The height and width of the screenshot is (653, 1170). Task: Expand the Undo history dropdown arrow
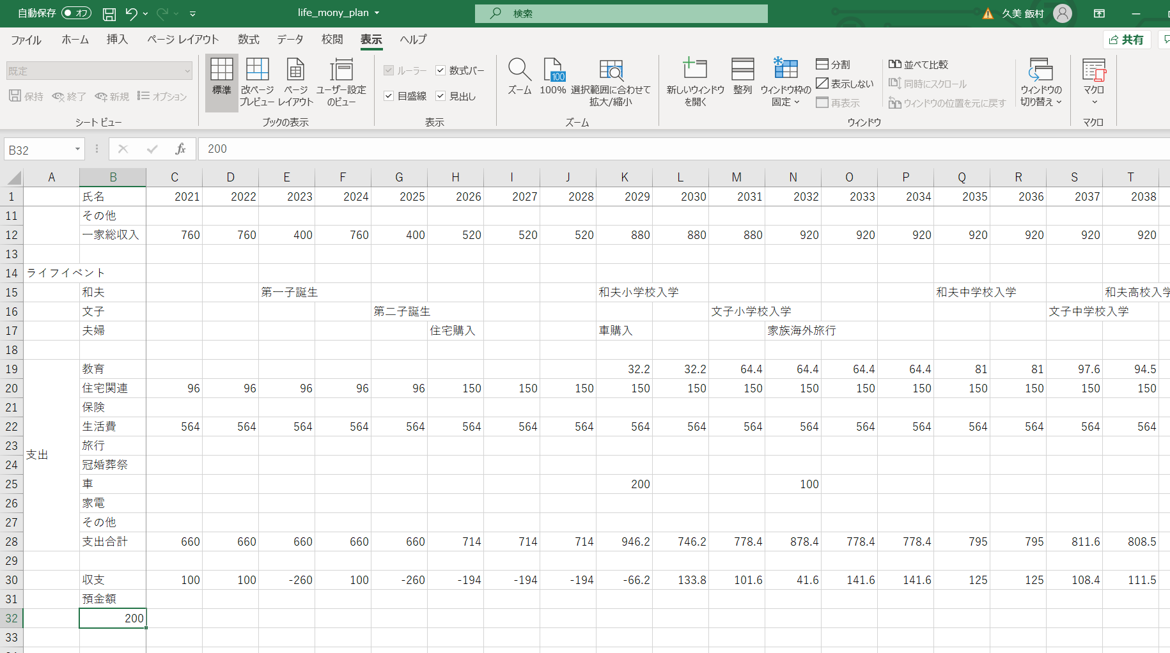[x=146, y=13]
